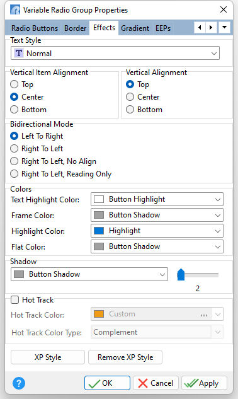This screenshot has height=399, width=238.
Task: Click the Hot Track Color ellipsis button
Action: pyautogui.click(x=204, y=315)
